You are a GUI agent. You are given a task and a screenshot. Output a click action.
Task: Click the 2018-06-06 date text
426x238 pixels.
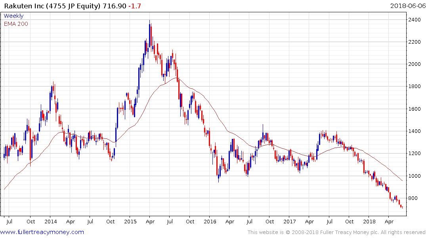pyautogui.click(x=408, y=6)
